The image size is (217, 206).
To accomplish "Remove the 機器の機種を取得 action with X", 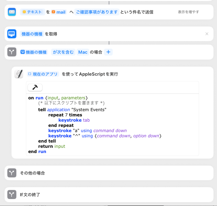I will [207, 34].
